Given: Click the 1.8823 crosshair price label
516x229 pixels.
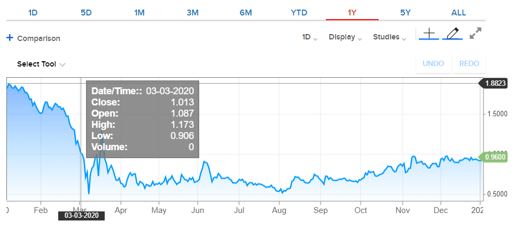Looking at the screenshot, I should pyautogui.click(x=493, y=83).
